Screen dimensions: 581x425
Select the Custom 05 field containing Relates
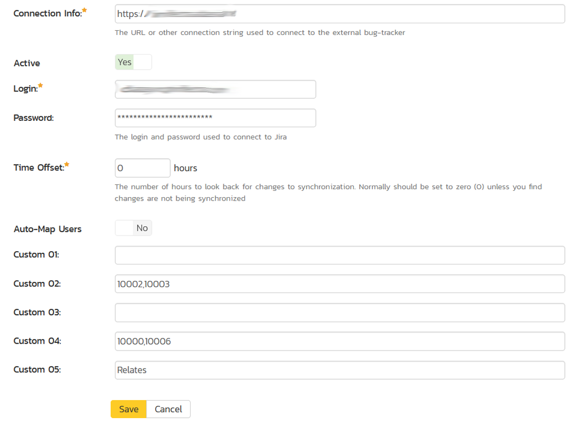[x=340, y=370]
